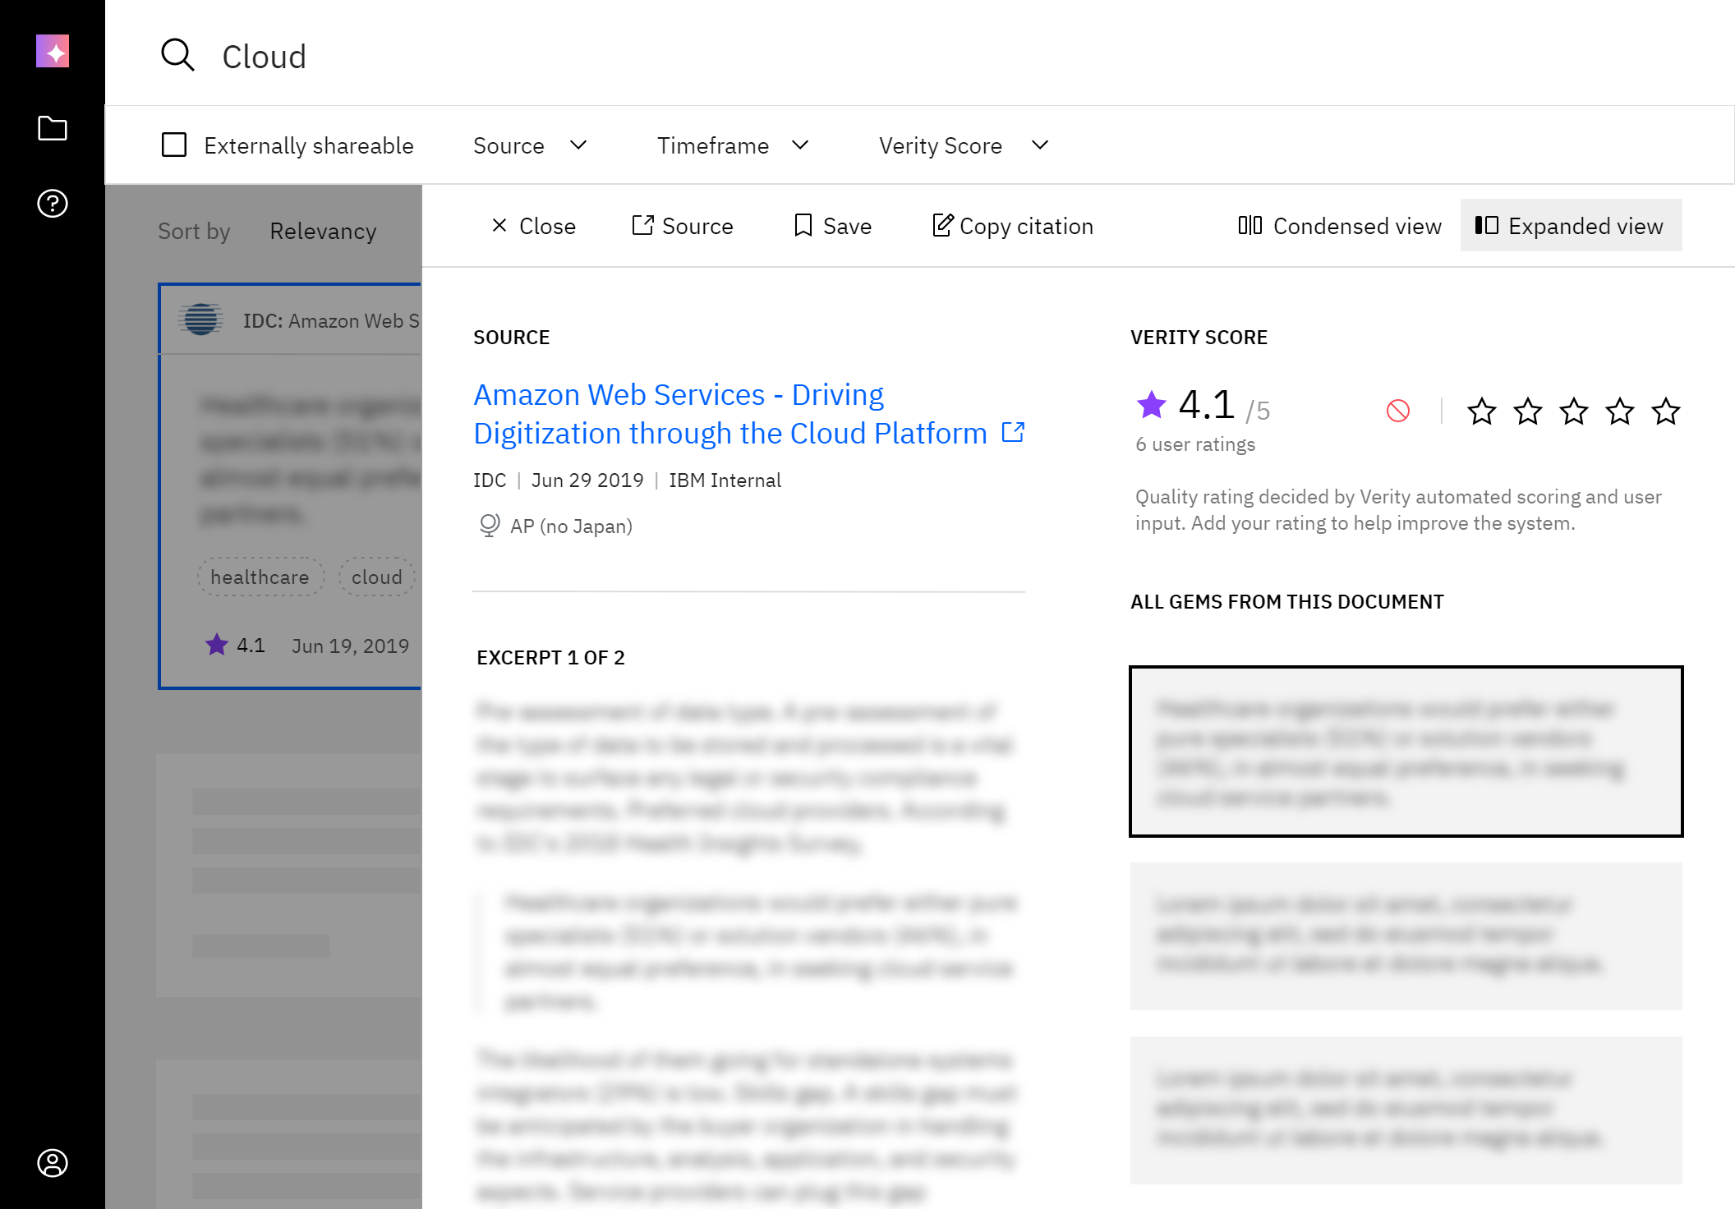Toggle the Externally shareable checkbox

174,145
